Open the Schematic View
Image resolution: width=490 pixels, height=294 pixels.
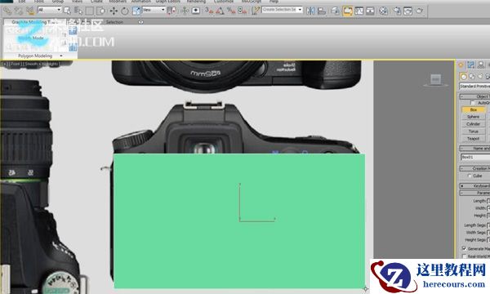370,11
